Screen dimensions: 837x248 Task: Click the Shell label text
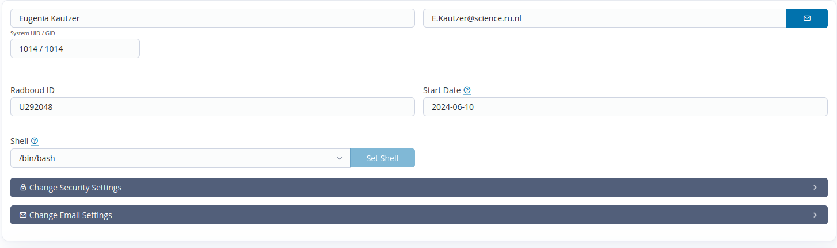pos(20,141)
